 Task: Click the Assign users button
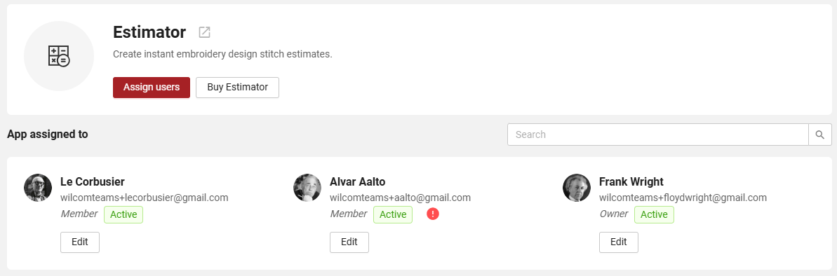152,88
